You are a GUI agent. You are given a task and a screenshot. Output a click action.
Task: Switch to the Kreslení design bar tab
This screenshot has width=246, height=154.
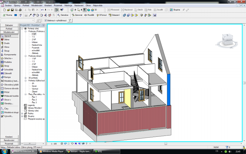[9, 137]
